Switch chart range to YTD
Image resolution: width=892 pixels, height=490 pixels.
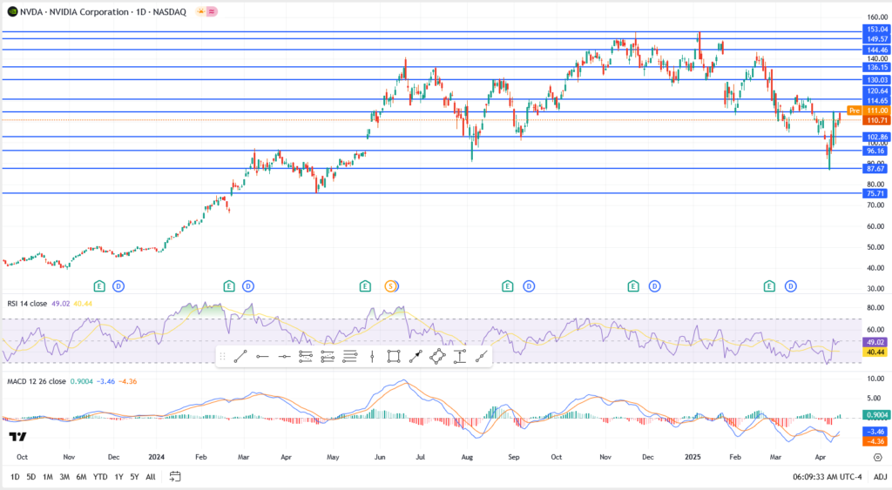coord(99,476)
